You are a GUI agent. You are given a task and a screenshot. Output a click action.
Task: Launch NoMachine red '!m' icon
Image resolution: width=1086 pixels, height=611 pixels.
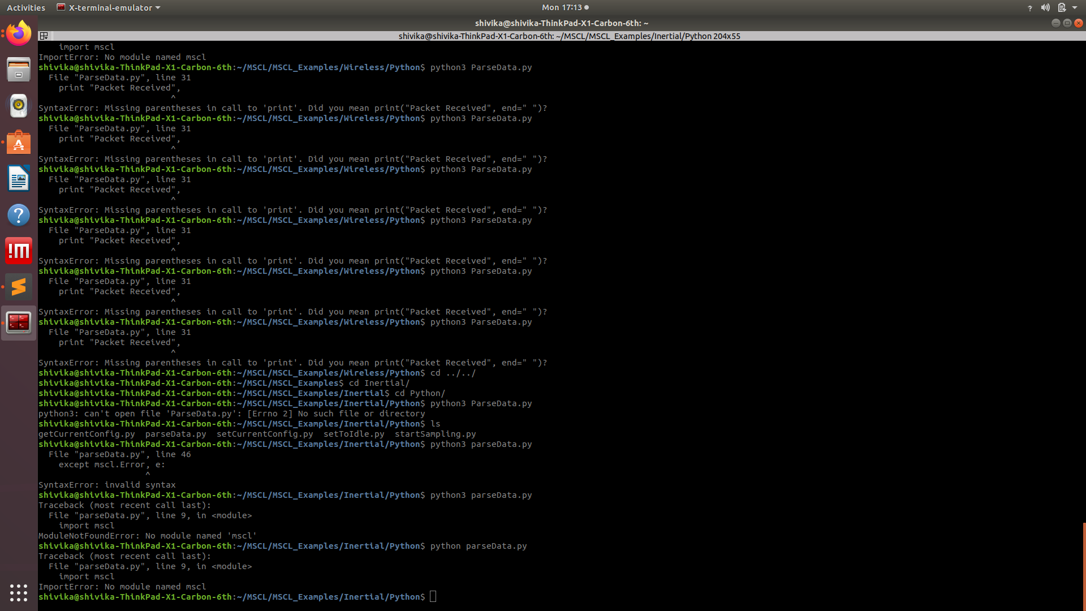(x=19, y=251)
